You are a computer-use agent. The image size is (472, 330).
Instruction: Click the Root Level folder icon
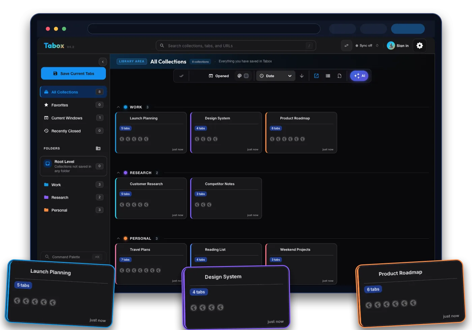(48, 164)
